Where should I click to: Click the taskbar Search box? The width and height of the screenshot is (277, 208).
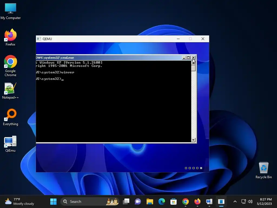click(x=90, y=201)
